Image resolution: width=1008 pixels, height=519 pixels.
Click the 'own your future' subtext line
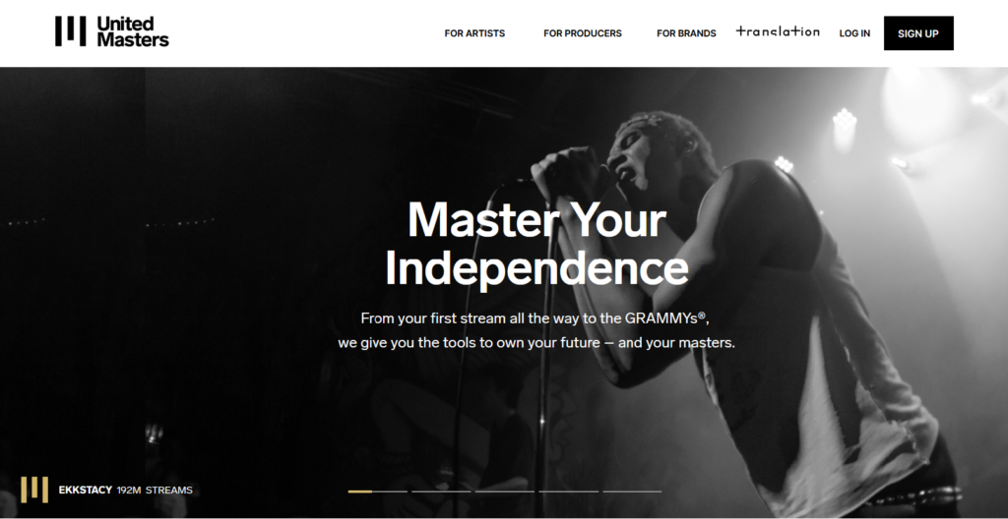[536, 342]
